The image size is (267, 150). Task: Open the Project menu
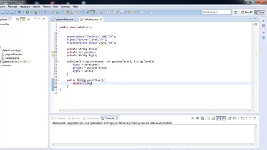pos(46,7)
